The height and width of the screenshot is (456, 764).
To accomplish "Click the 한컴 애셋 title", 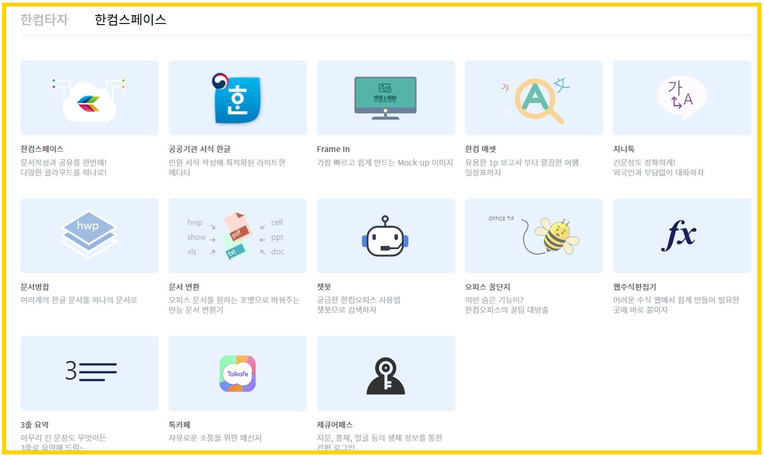I will 480,149.
